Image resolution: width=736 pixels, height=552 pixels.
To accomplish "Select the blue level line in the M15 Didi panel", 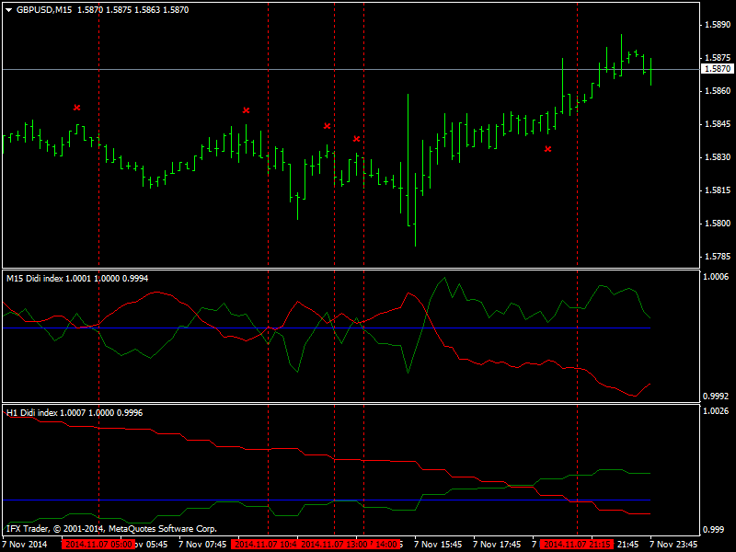I will click(x=327, y=328).
